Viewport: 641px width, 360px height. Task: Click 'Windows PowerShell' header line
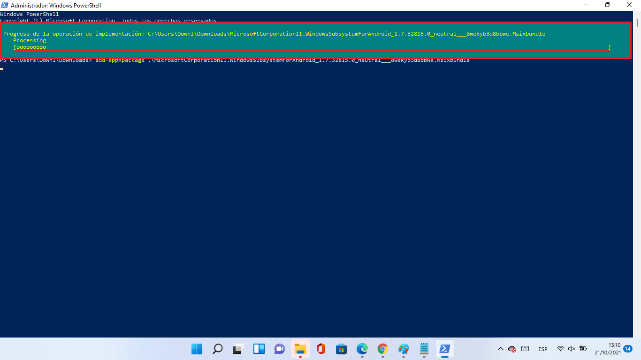pyautogui.click(x=30, y=14)
